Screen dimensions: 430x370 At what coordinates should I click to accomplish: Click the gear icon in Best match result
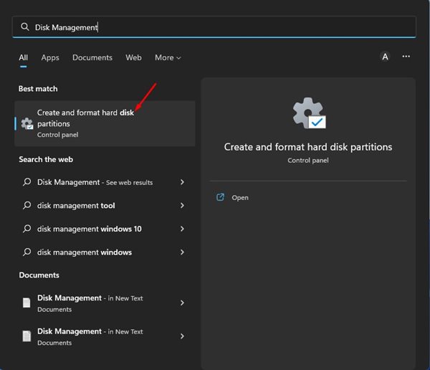click(x=27, y=123)
